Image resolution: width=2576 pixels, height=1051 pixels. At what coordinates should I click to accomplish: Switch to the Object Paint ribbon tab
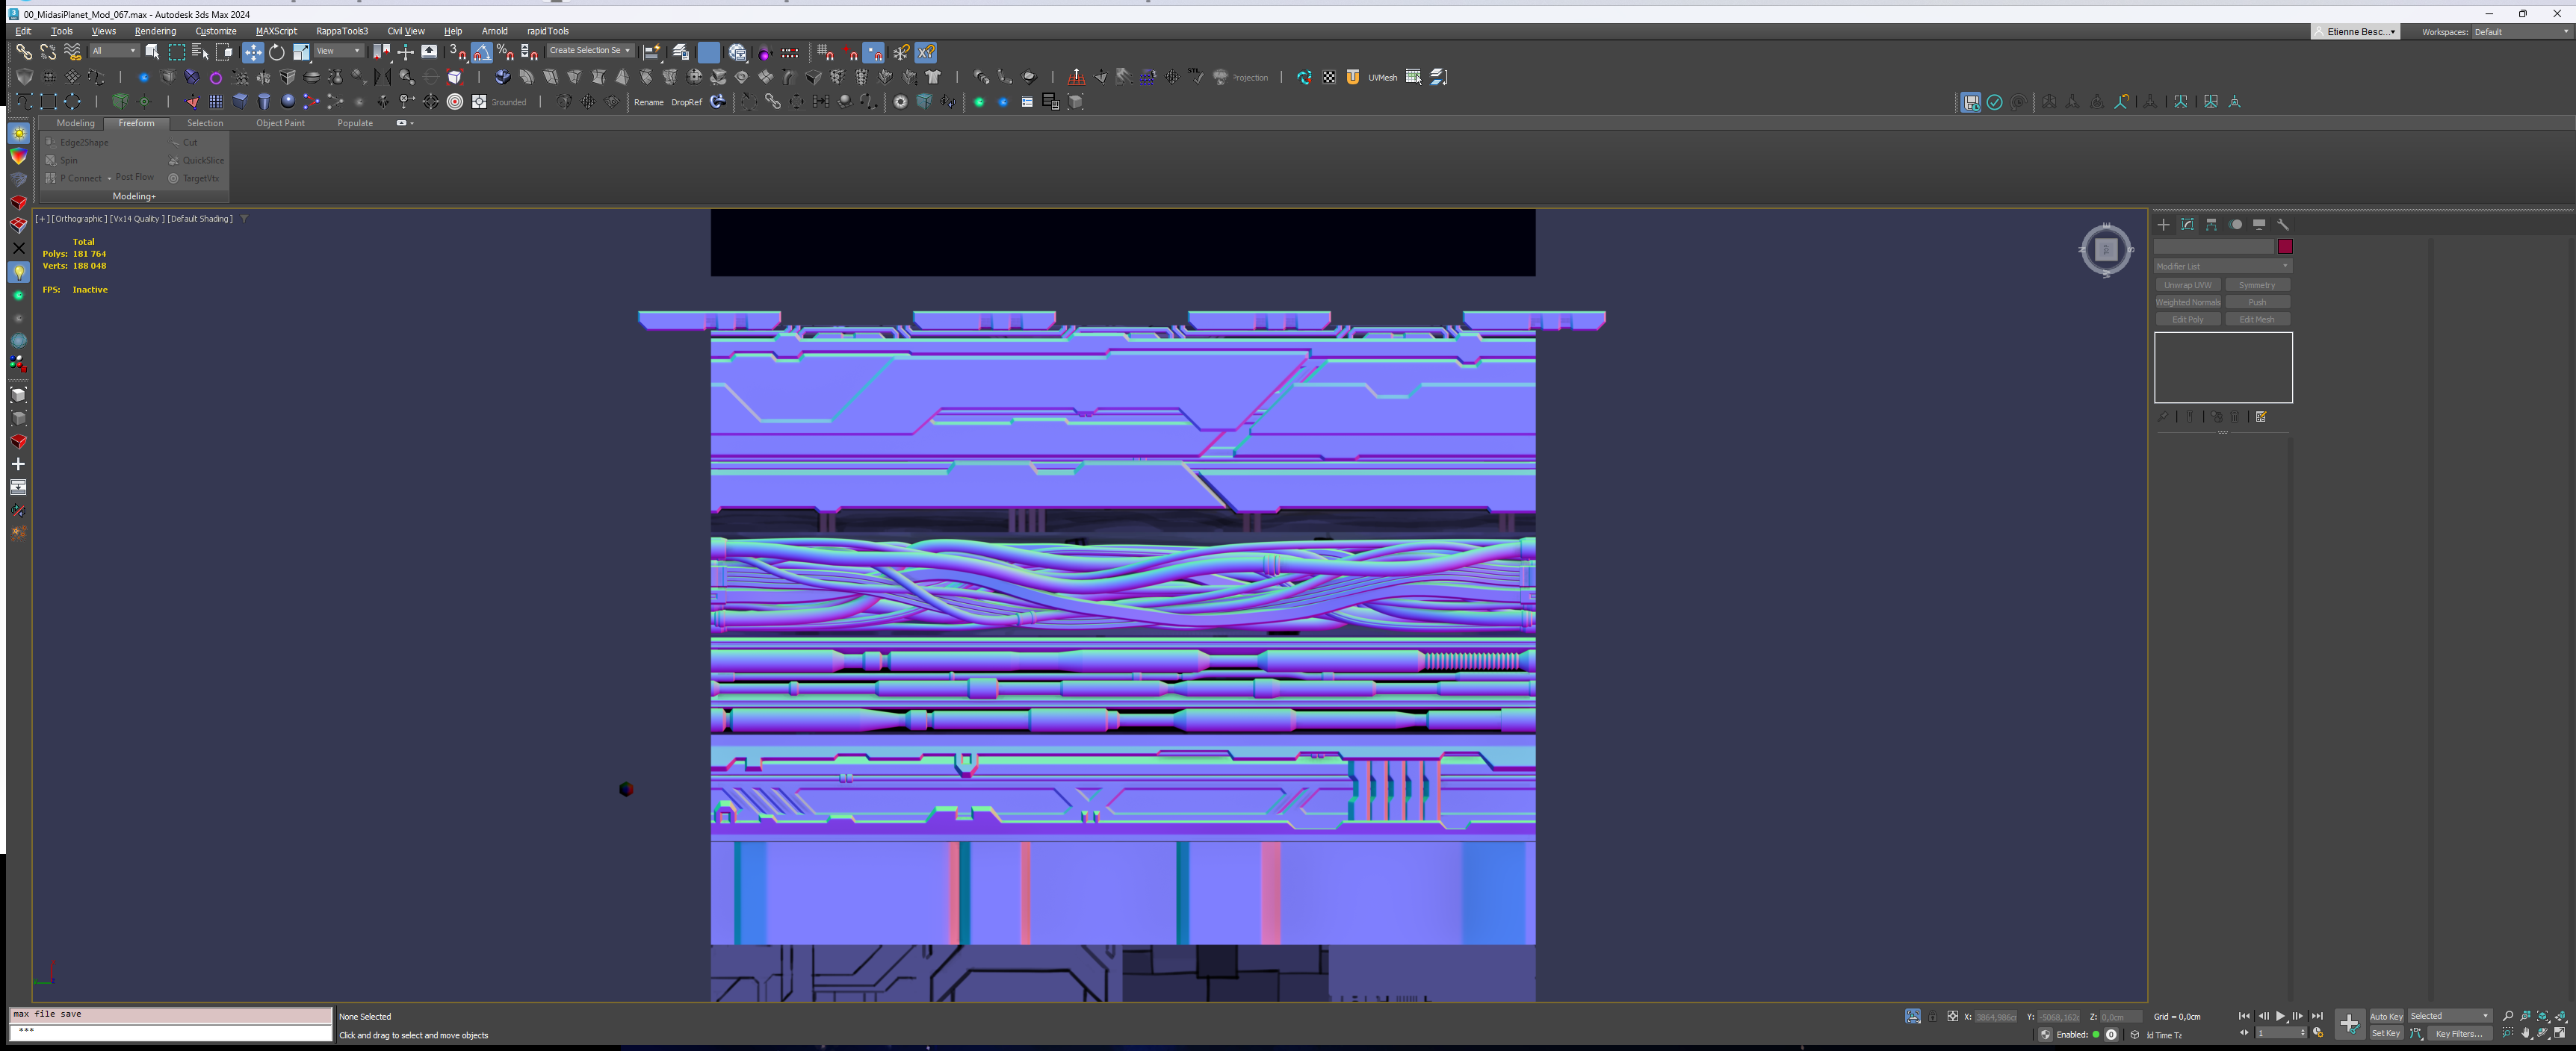(280, 123)
